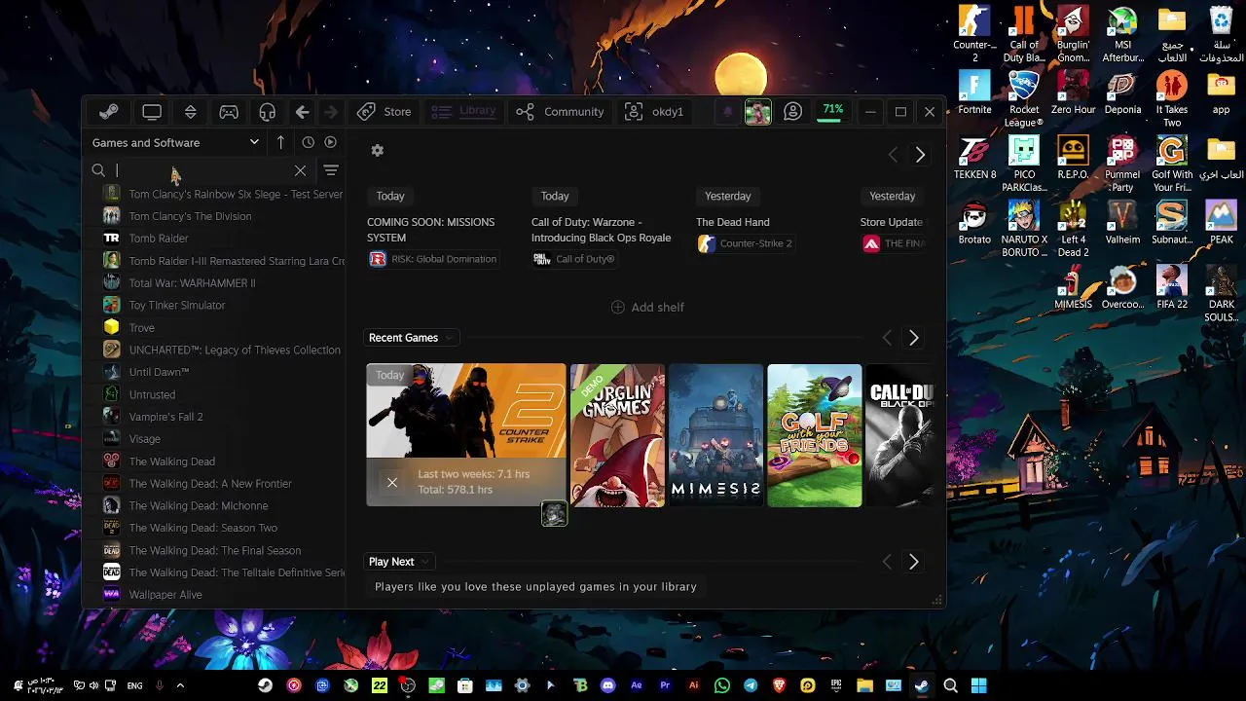Open Call of Duty Warzone news post
The image size is (1246, 701).
(601, 229)
